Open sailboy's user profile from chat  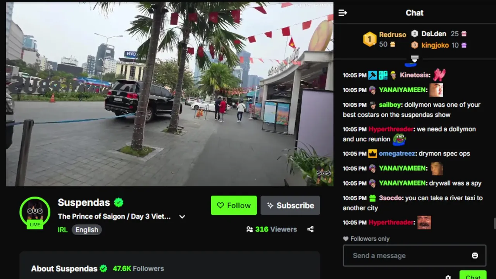[390, 105]
